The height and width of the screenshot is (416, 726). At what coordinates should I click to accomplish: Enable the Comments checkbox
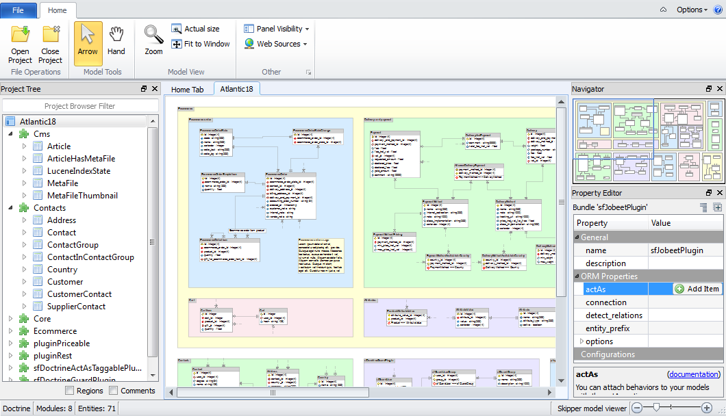(114, 391)
